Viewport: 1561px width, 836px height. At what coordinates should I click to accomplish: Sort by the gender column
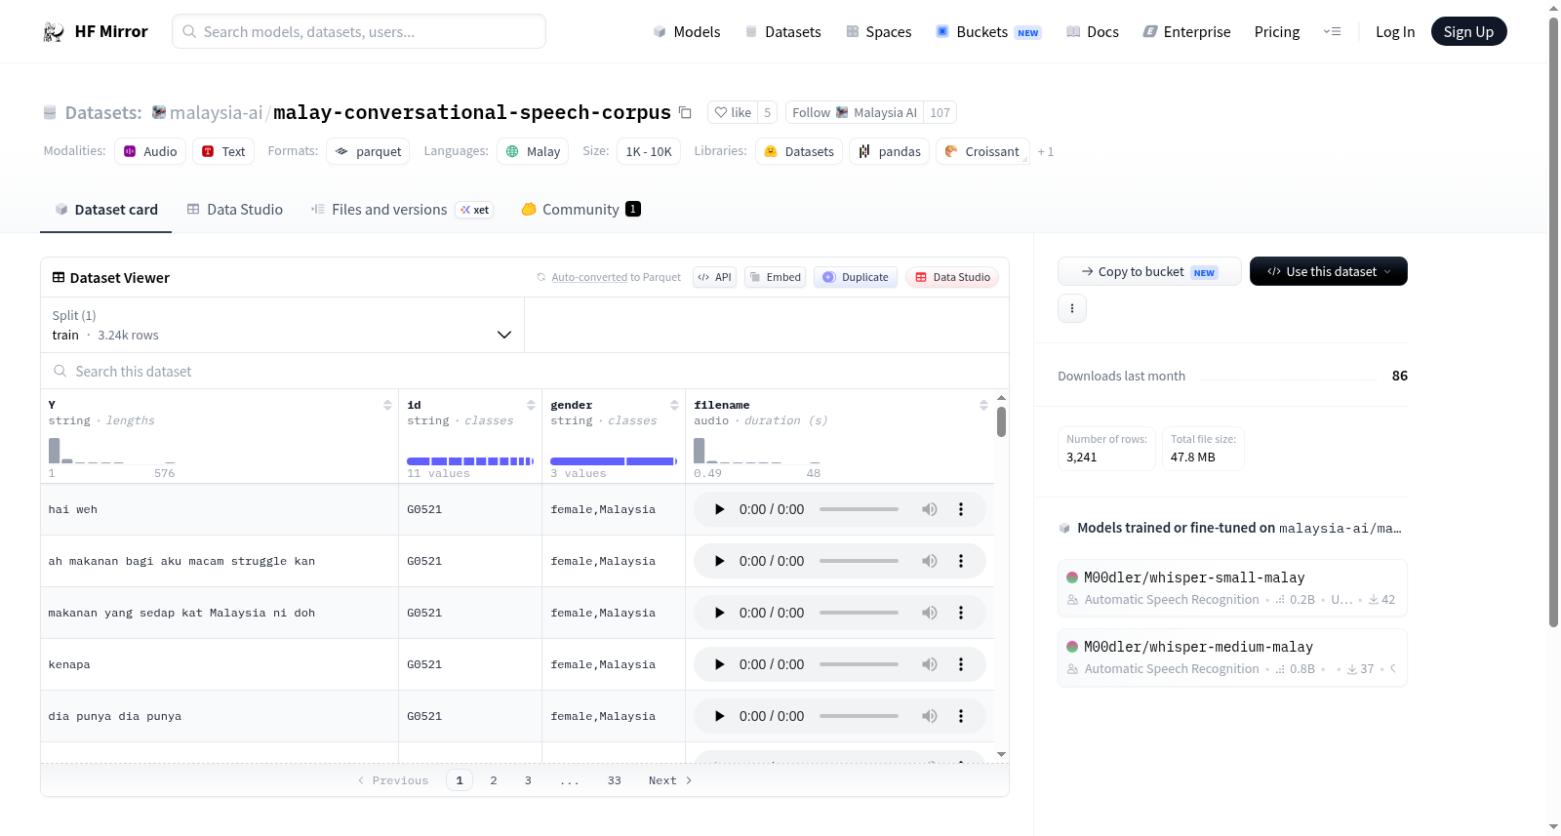tap(674, 405)
